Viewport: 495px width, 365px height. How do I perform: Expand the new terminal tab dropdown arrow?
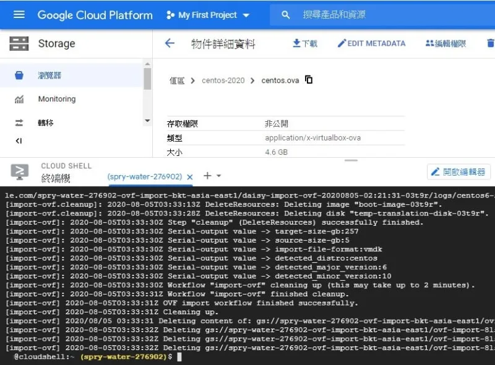[x=218, y=176]
